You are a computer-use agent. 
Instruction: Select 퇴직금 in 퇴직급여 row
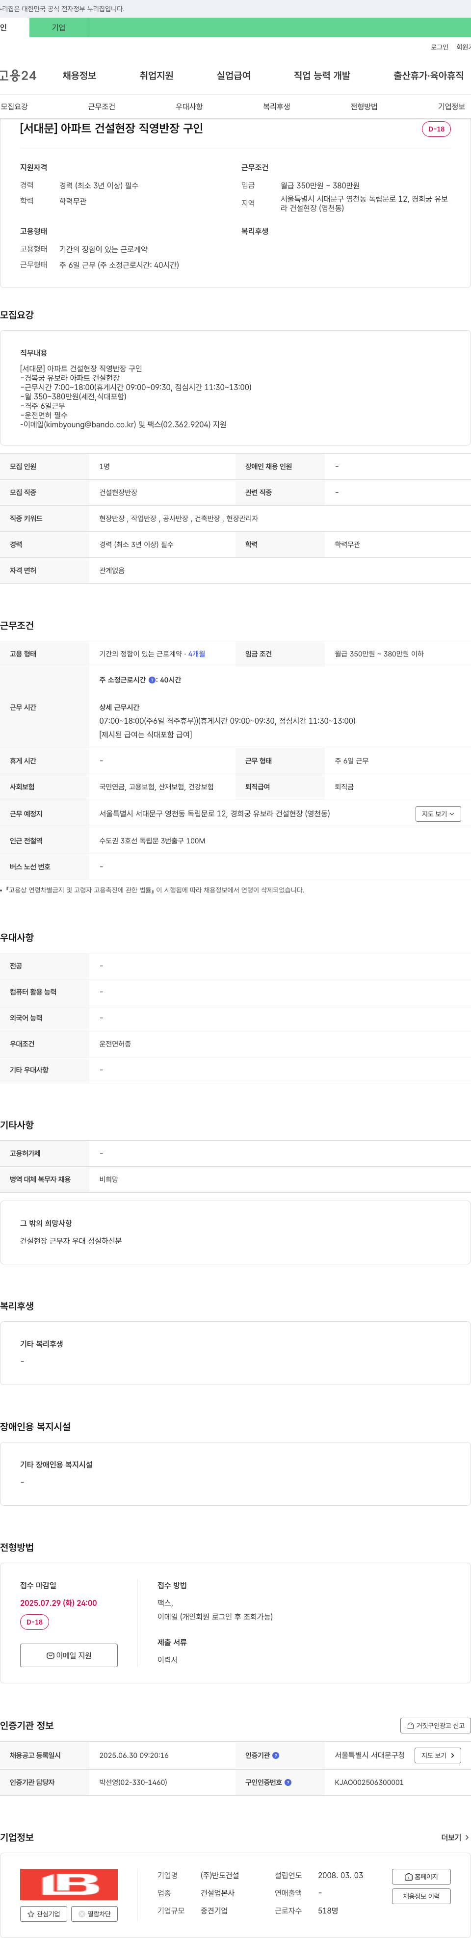coord(344,787)
